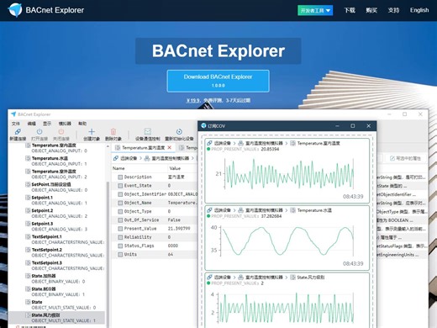Go to the 支持 link in the header
Viewport: 437px width, 328px height.
pyautogui.click(x=393, y=10)
